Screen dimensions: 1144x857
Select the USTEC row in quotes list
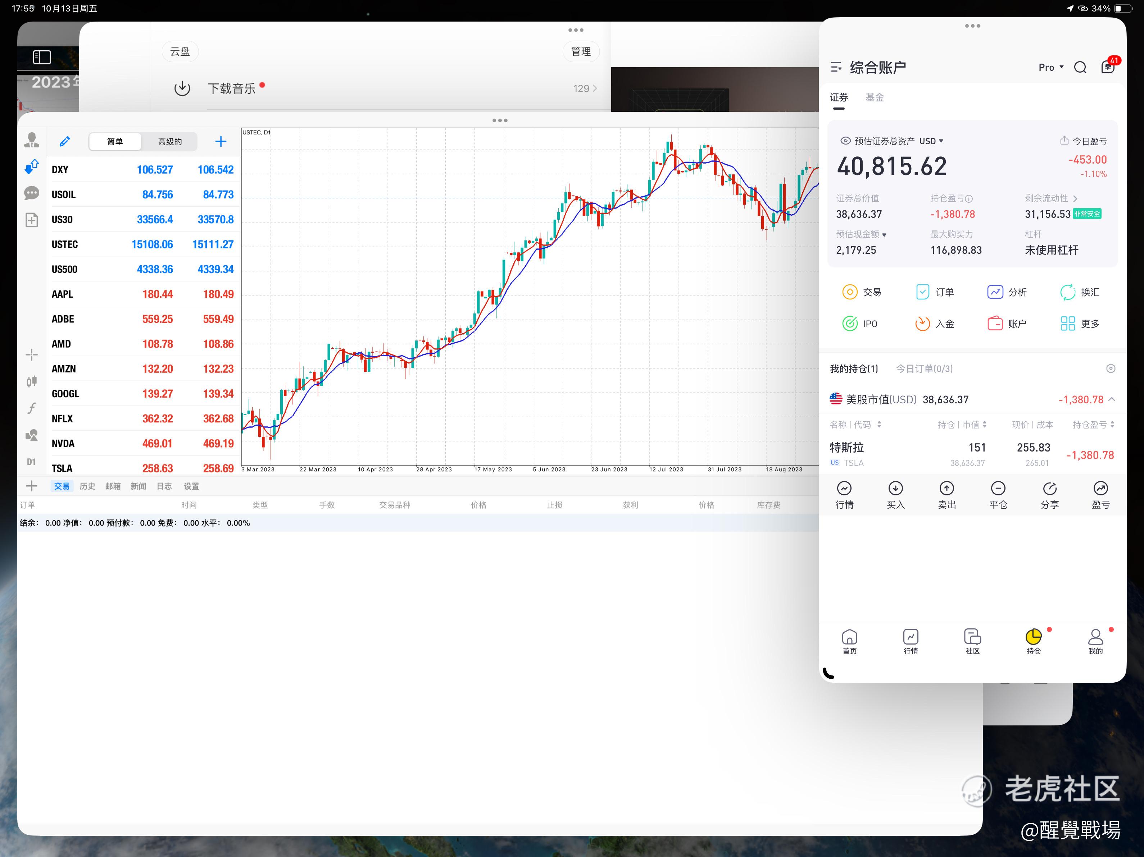tap(143, 244)
